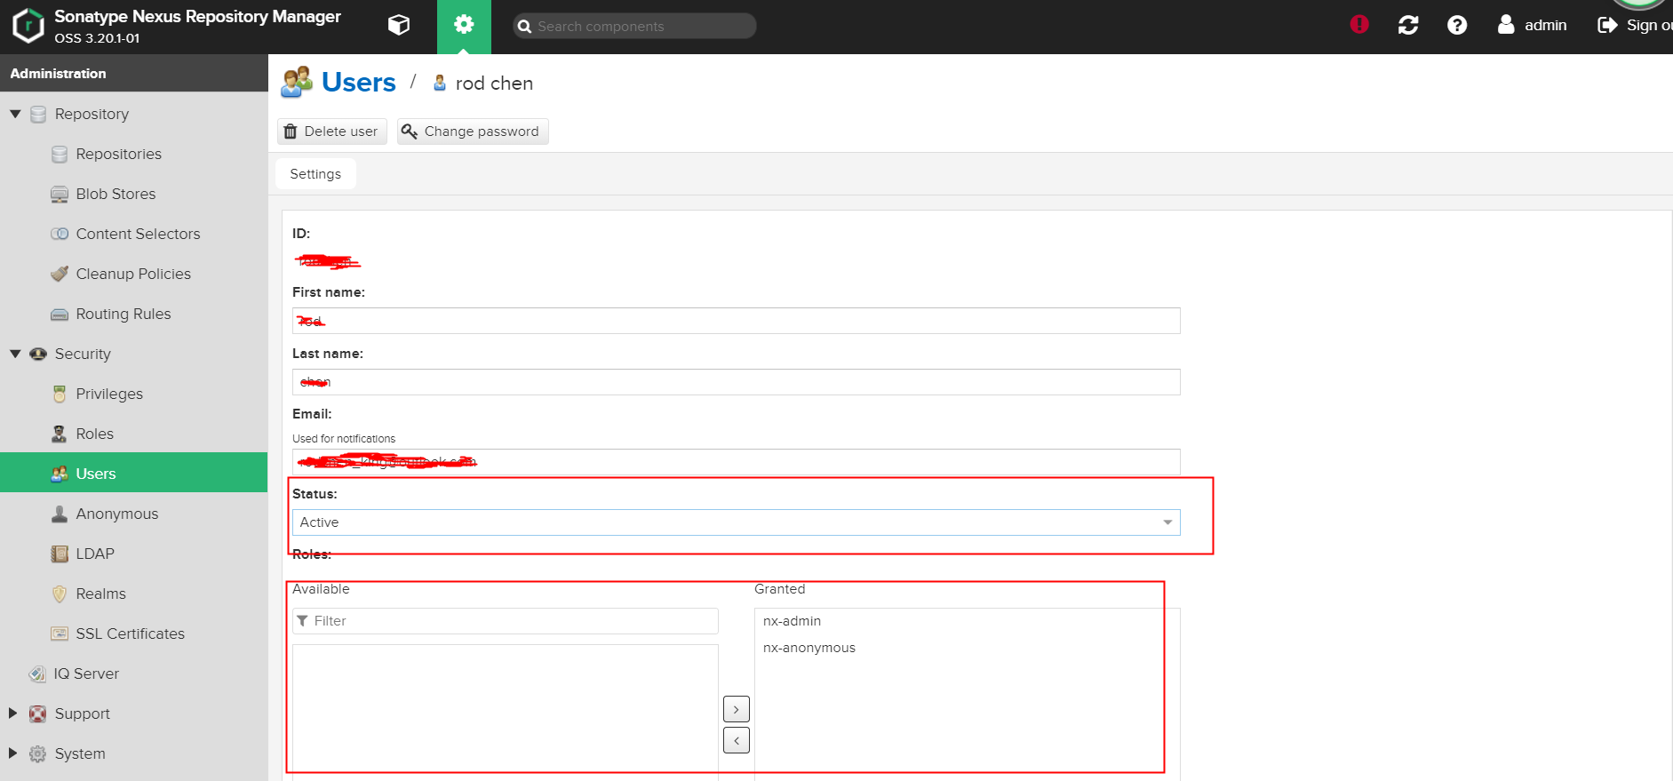Click the Security section icon

point(38,354)
